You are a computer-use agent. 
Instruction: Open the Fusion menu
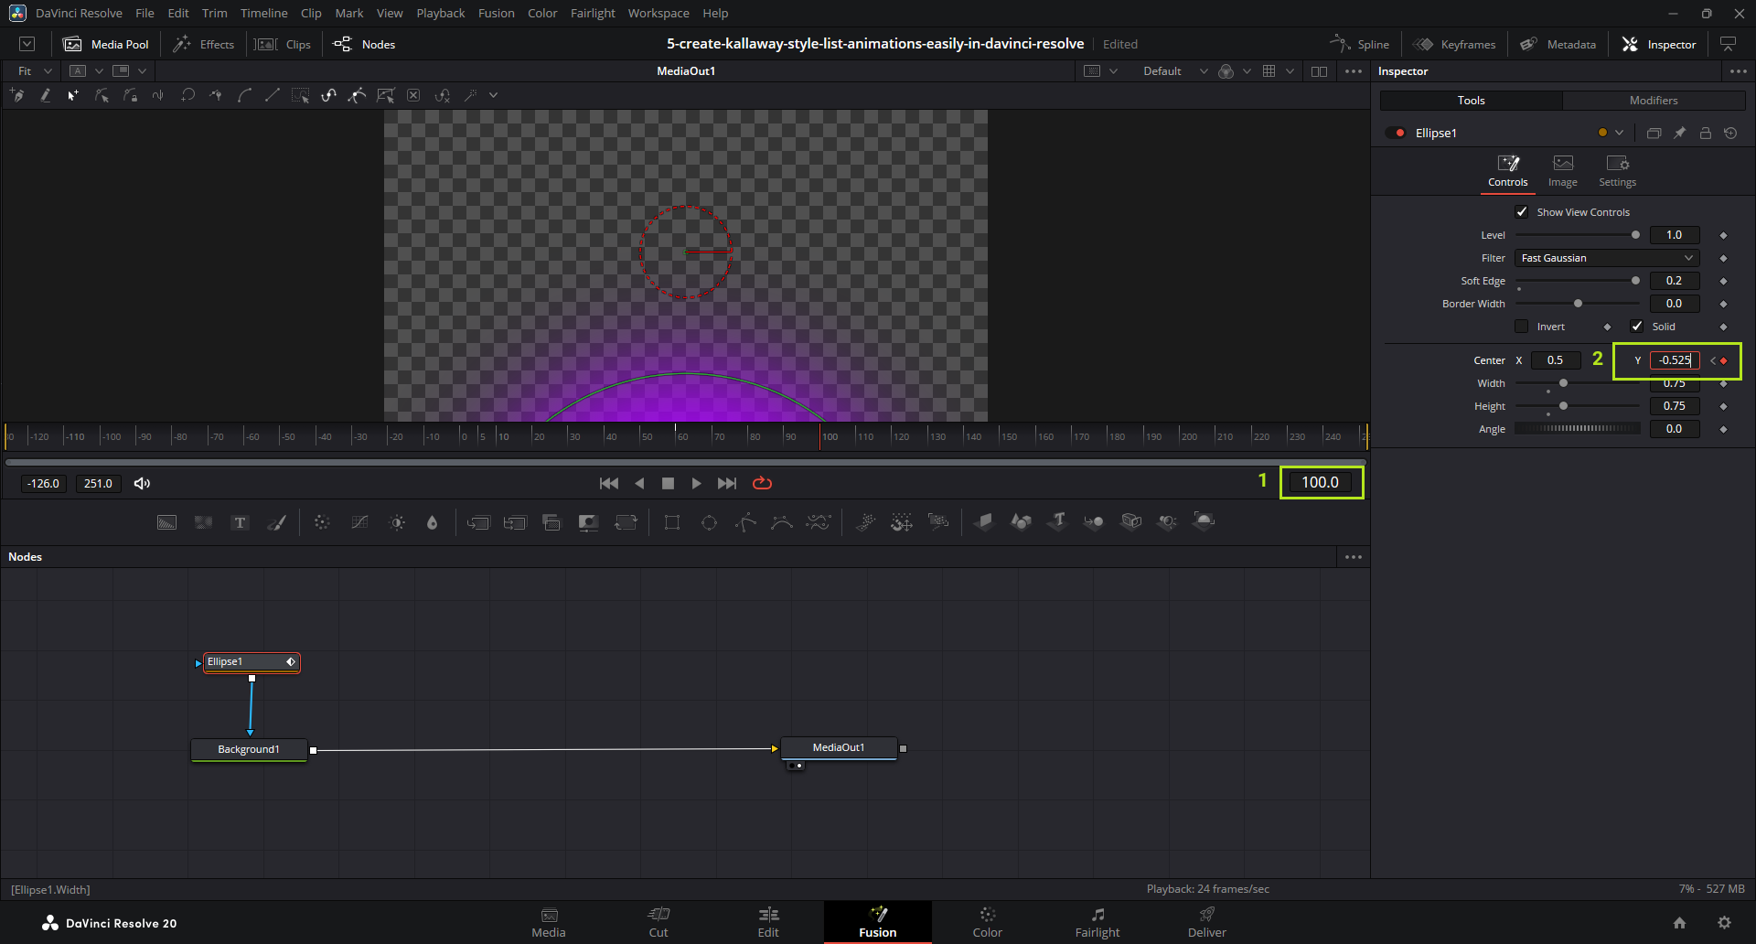496,13
